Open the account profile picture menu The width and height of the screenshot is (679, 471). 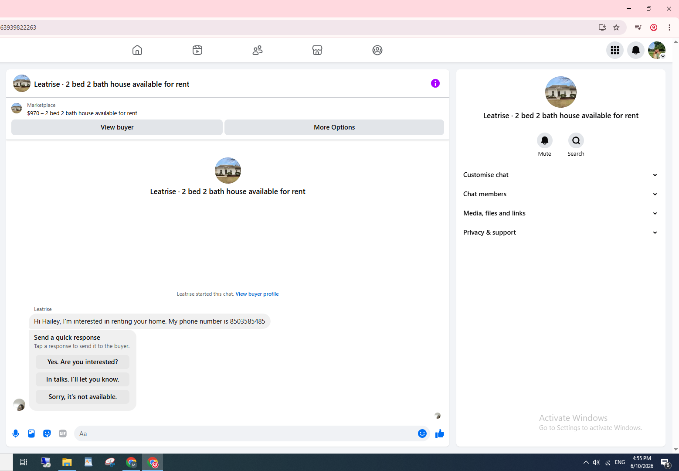[657, 50]
